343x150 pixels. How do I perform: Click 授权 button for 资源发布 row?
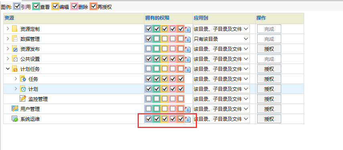coord(269,49)
